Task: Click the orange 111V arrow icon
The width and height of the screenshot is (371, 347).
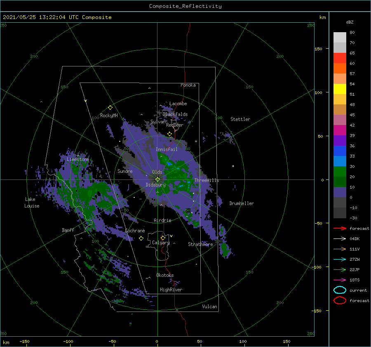Action: [x=340, y=249]
